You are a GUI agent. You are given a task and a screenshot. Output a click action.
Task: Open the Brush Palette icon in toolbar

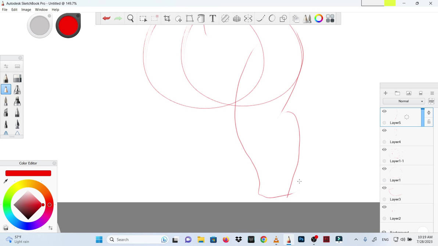(307, 18)
